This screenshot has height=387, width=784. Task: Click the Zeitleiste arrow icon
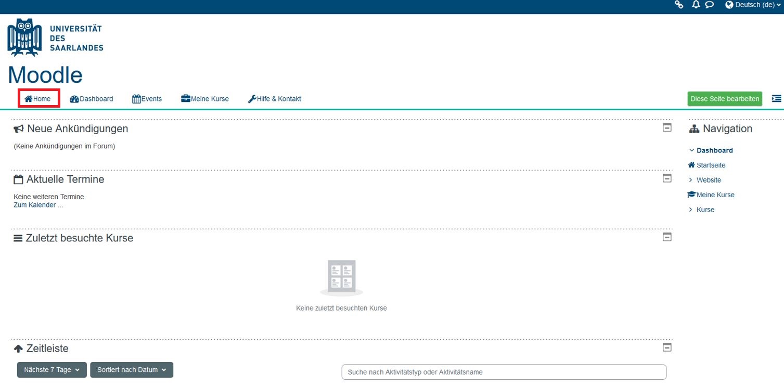[18, 349]
